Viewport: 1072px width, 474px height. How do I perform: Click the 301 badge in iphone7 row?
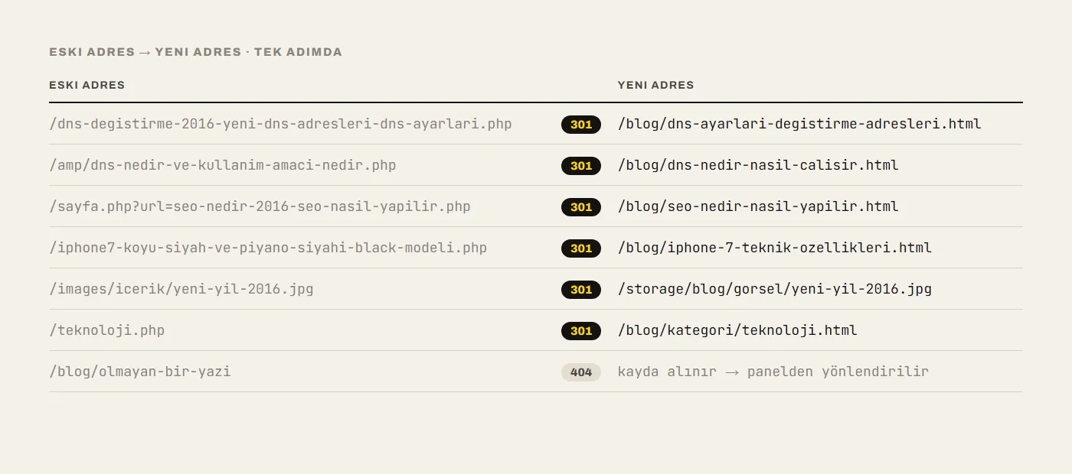coord(581,248)
